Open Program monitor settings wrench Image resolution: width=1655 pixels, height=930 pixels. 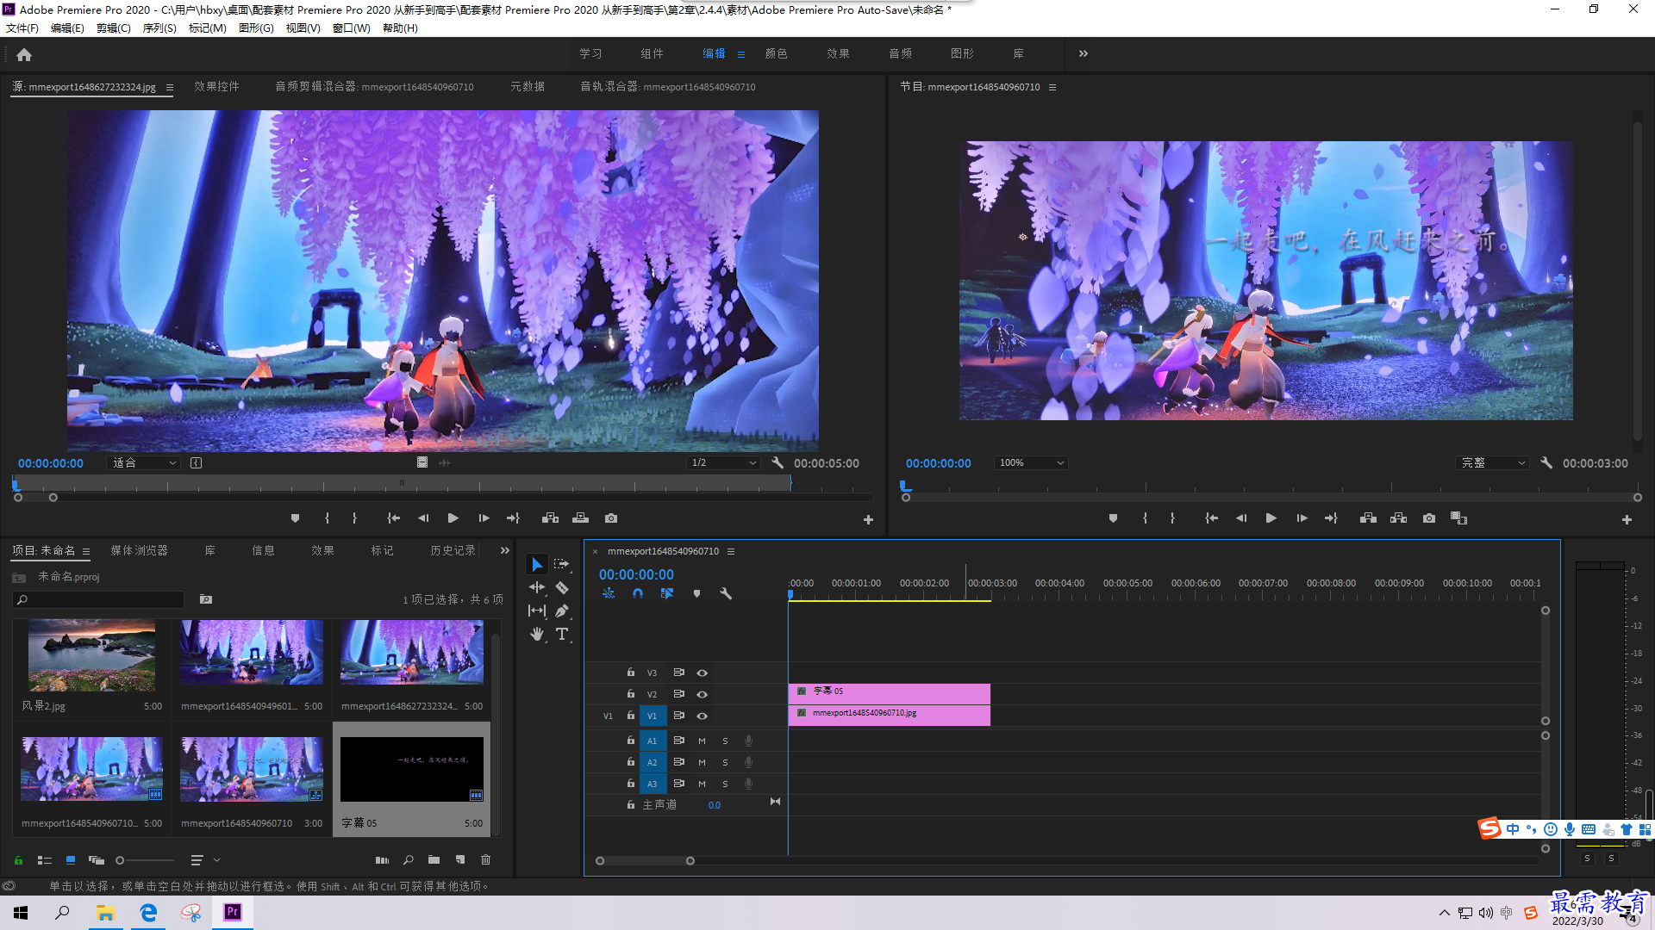pyautogui.click(x=1546, y=462)
